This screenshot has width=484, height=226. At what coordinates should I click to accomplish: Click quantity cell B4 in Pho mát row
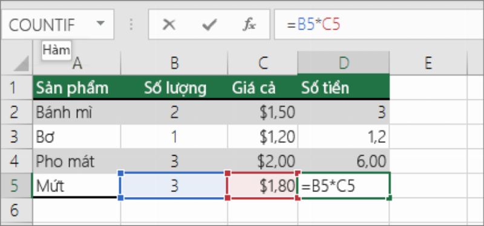pos(174,161)
